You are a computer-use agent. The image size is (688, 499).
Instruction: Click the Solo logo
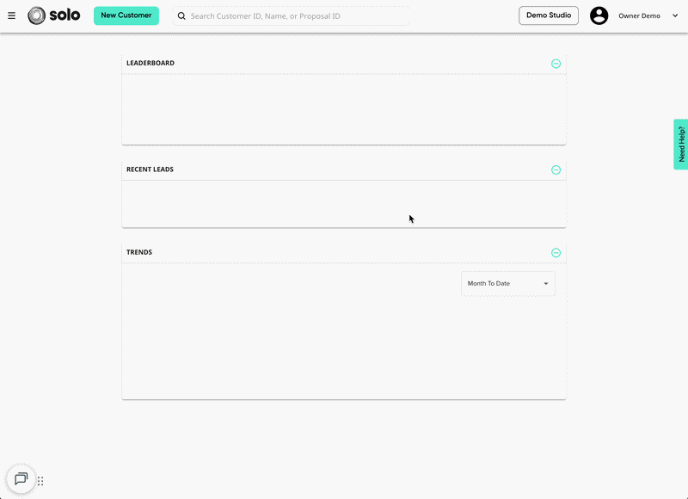point(53,15)
